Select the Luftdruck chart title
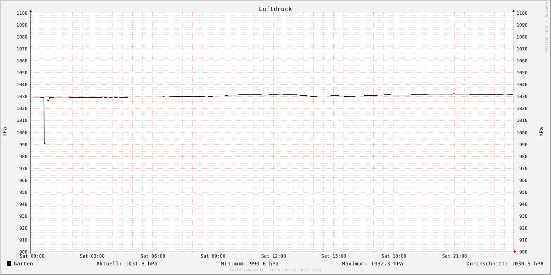Viewport: 551px width, 275px height. pos(275,9)
